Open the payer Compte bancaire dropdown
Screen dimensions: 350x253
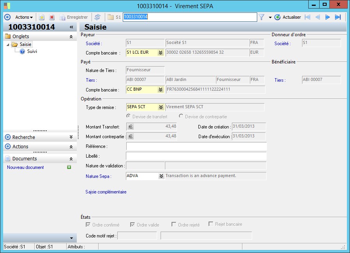tap(161, 53)
